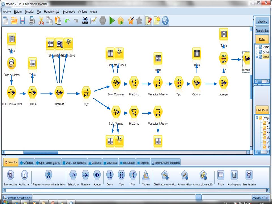
Task: Click the canvas horizontal scrollbar thumb
Action: pos(41,152)
